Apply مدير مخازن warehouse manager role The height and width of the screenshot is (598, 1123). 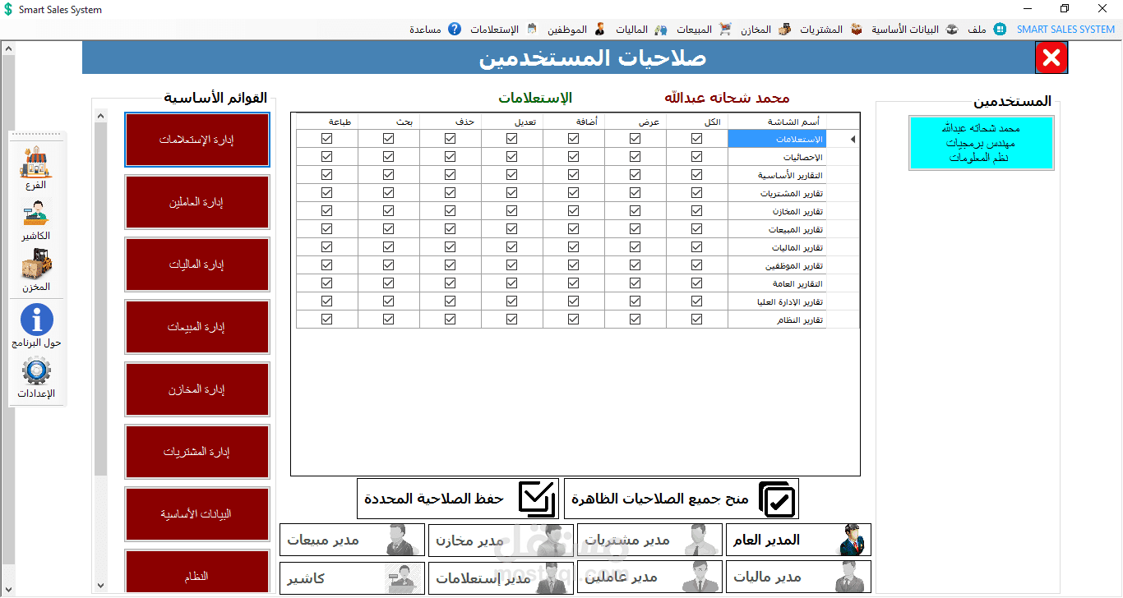(501, 540)
